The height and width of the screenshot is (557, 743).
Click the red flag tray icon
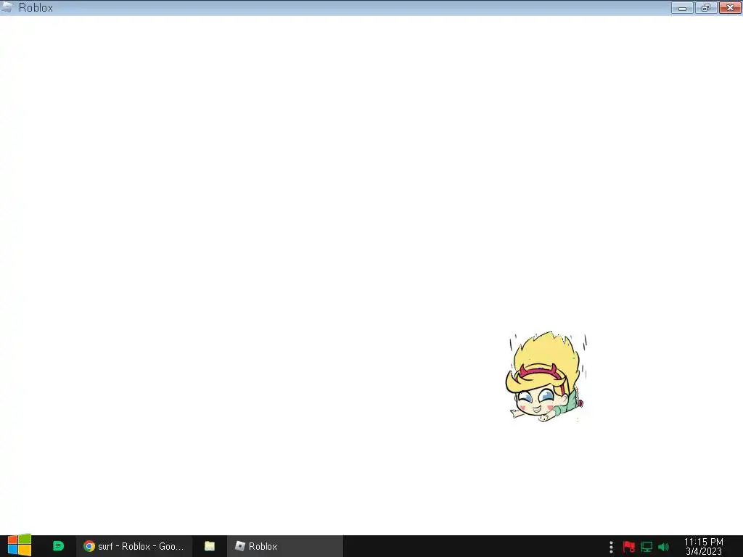629,547
